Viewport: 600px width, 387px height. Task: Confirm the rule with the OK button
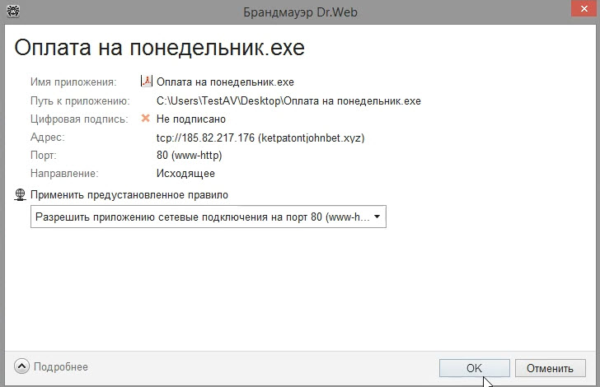[474, 368]
